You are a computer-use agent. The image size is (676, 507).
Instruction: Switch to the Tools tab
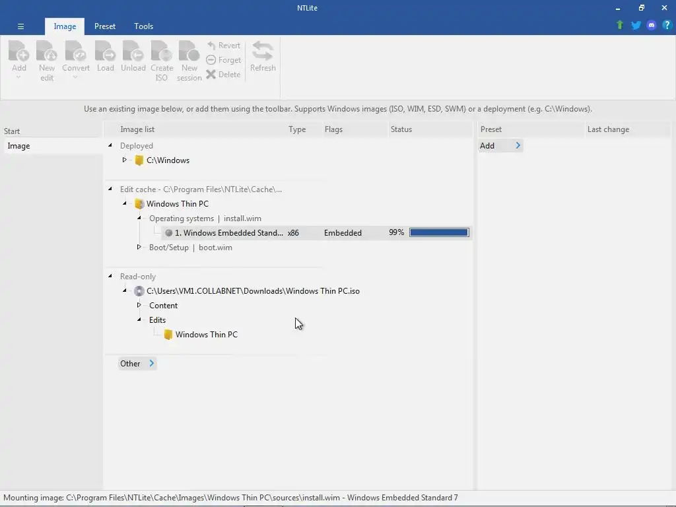[x=143, y=26]
